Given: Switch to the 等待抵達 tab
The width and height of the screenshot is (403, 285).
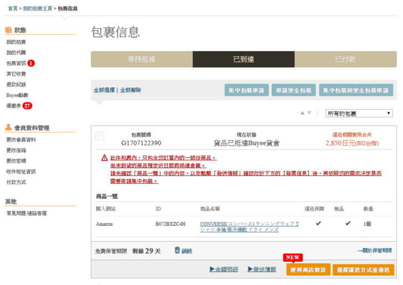Looking at the screenshot, I should pos(142,59).
